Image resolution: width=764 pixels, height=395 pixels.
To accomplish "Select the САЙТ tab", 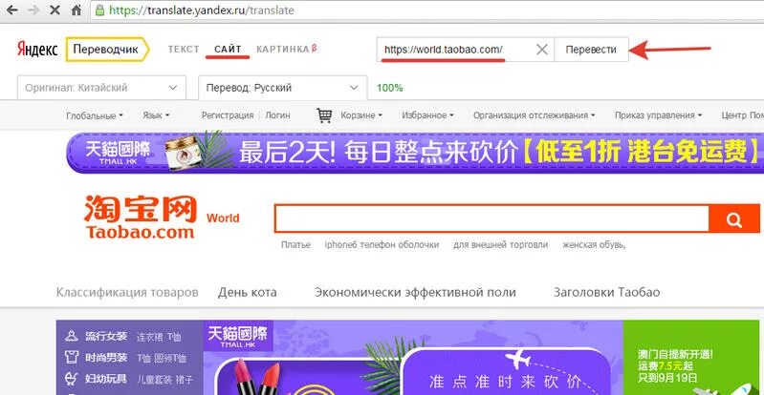I will 228,49.
